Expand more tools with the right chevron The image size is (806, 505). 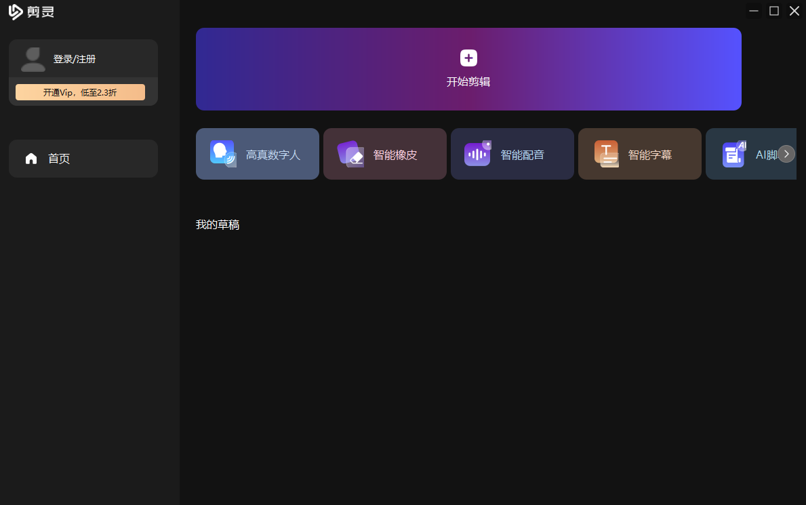pyautogui.click(x=786, y=154)
